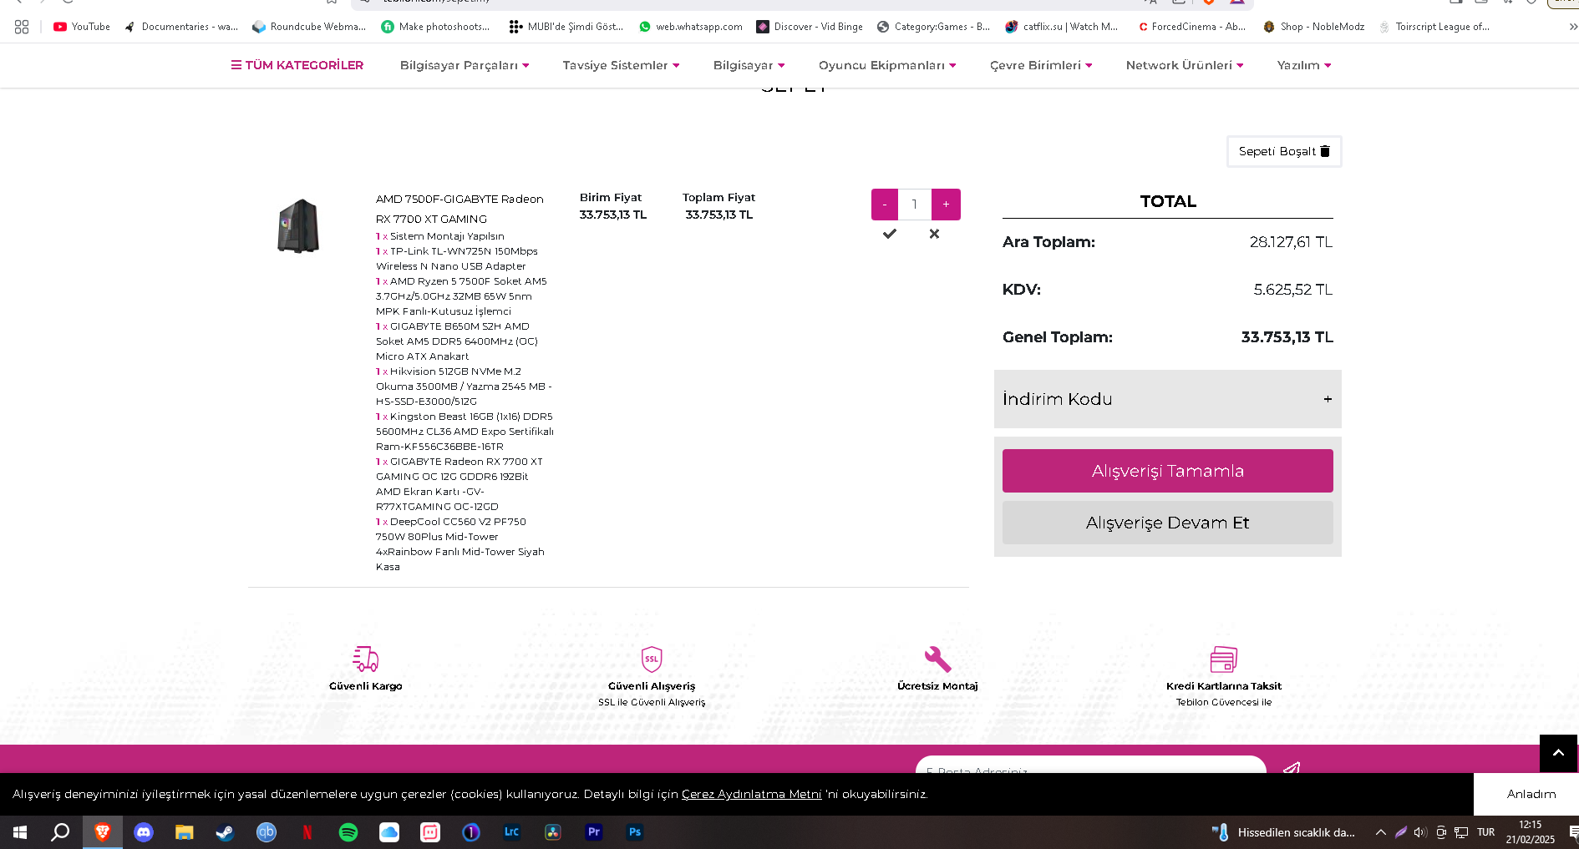Open Spotify from the taskbar
The width and height of the screenshot is (1579, 849).
pos(348,832)
